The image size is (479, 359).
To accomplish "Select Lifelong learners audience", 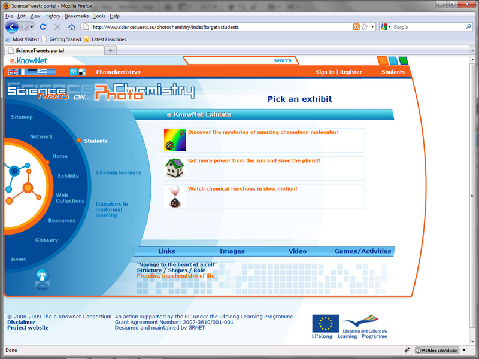I will point(119,172).
